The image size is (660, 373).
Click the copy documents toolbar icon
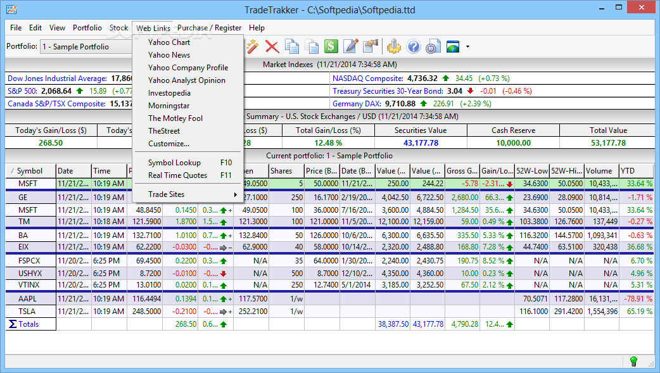click(292, 46)
